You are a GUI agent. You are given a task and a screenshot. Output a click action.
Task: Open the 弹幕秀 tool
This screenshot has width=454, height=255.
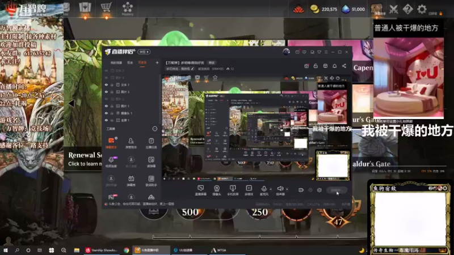click(131, 181)
